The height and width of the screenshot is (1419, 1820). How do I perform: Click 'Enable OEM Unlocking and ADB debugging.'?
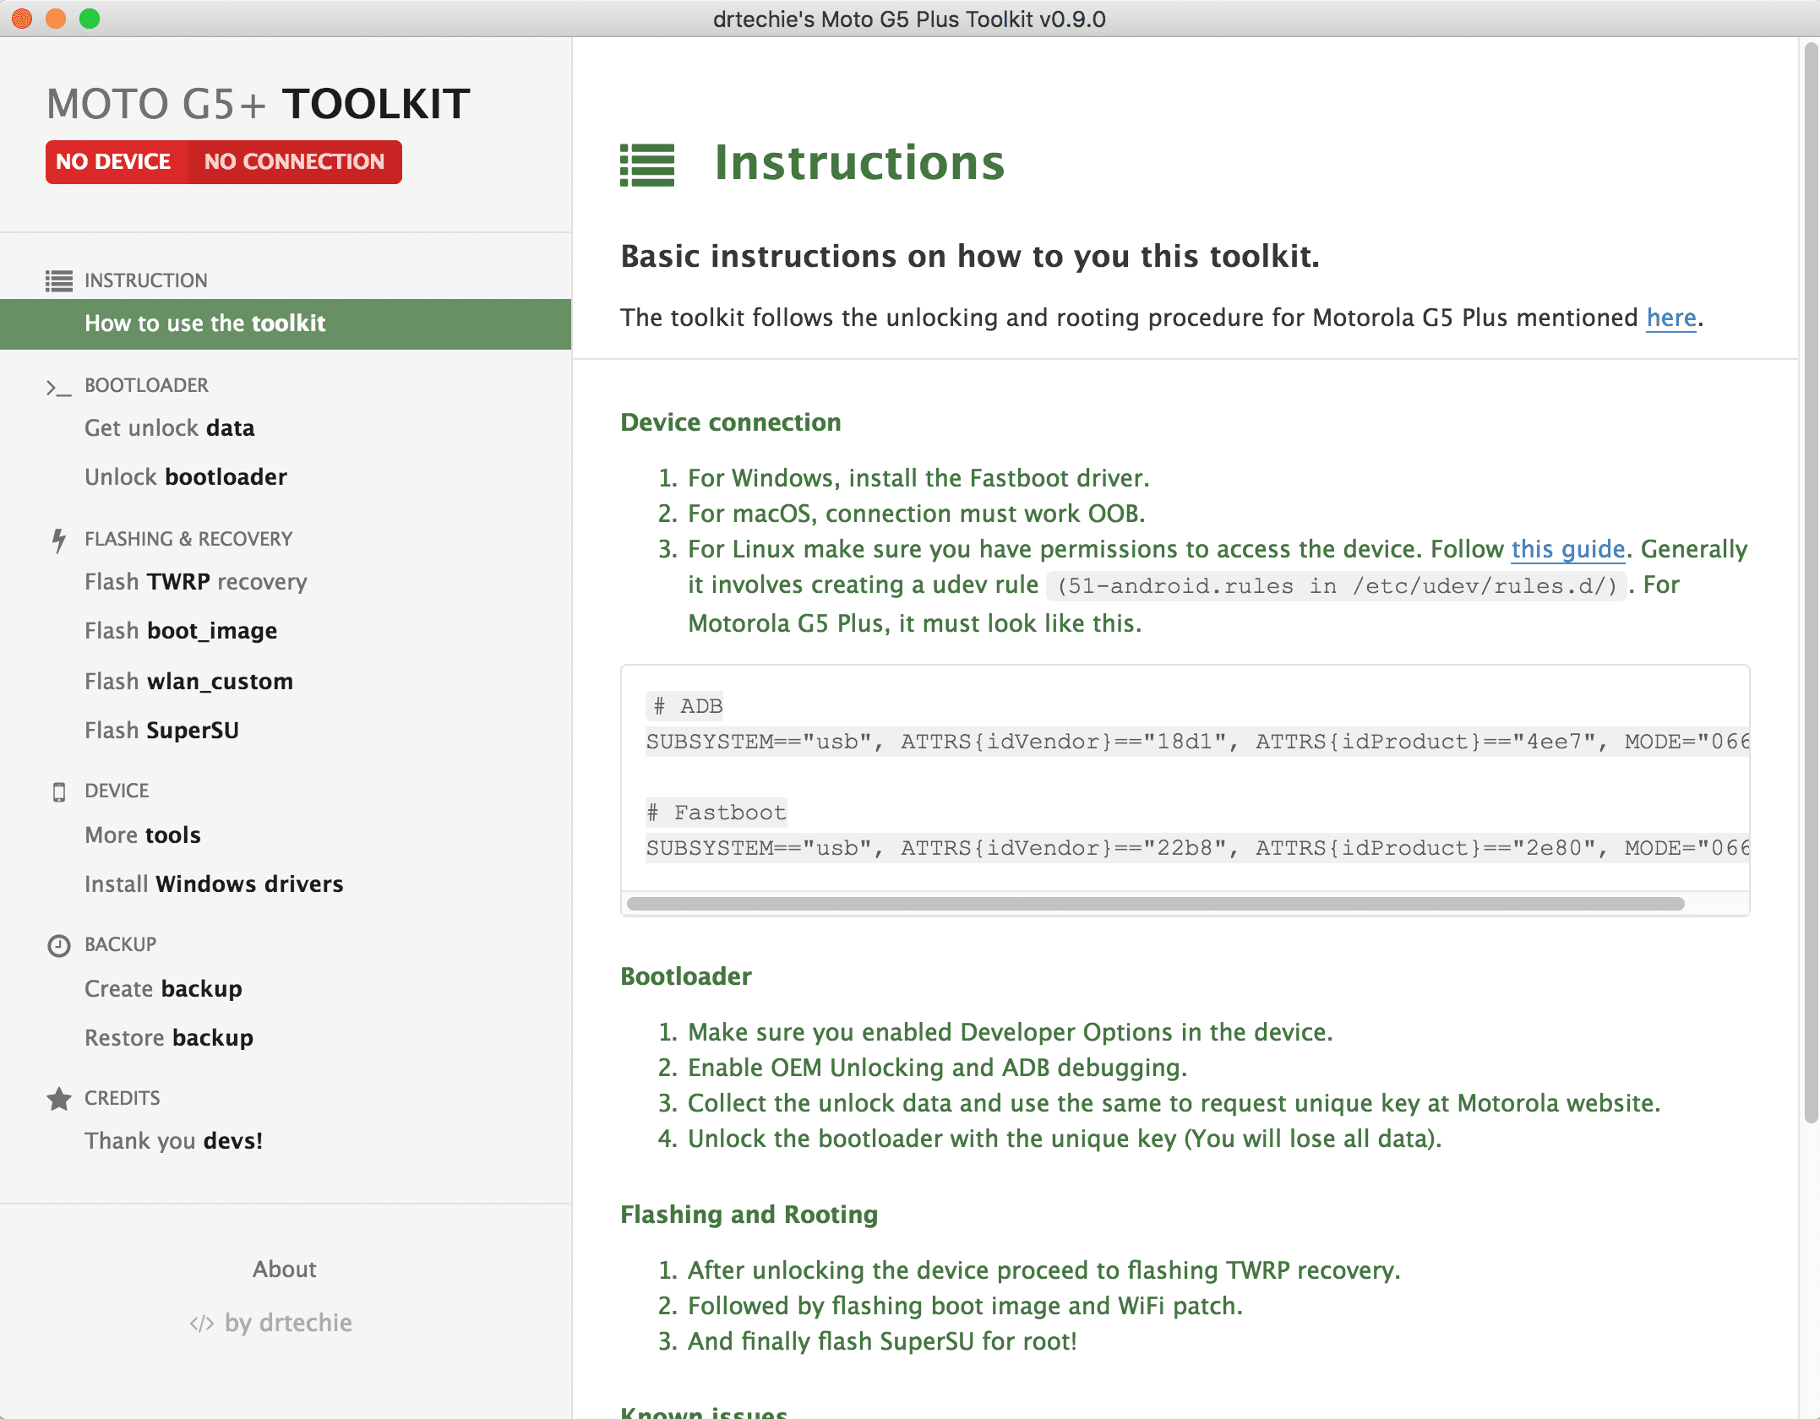[938, 1068]
